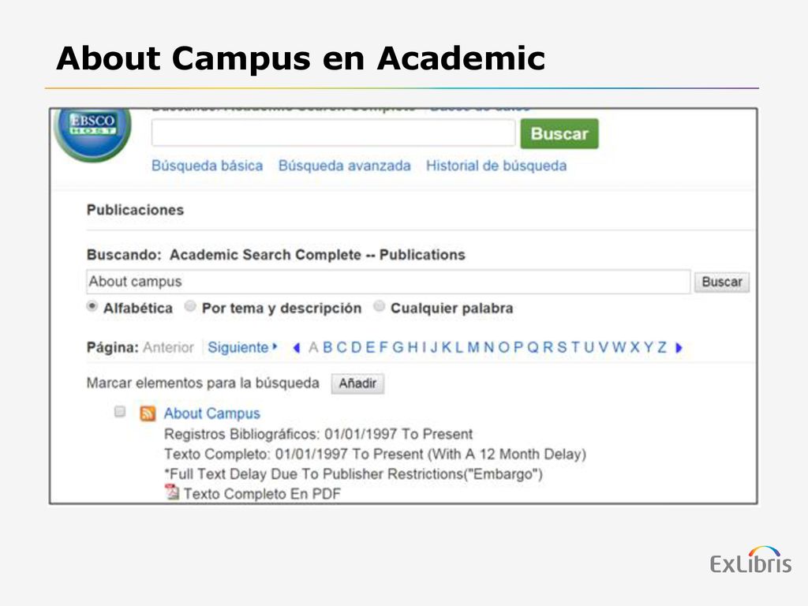Jump to letter S publications
This screenshot has width=808, height=606.
(x=562, y=348)
